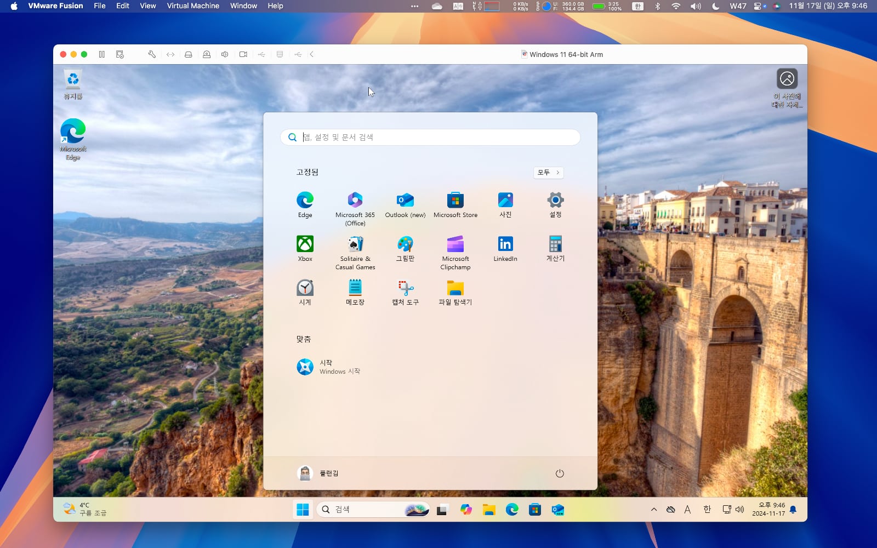
Task: Click the Windows volume tray icon
Action: pos(739,510)
